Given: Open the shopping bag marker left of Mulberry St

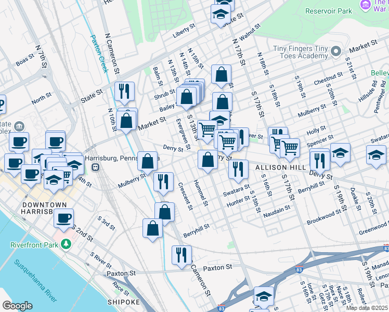Looking at the screenshot, I should coord(147,163).
